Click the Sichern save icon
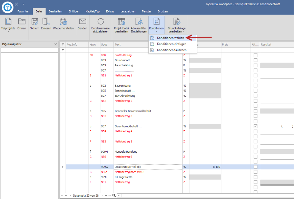The width and height of the screenshot is (294, 199). coord(35,21)
